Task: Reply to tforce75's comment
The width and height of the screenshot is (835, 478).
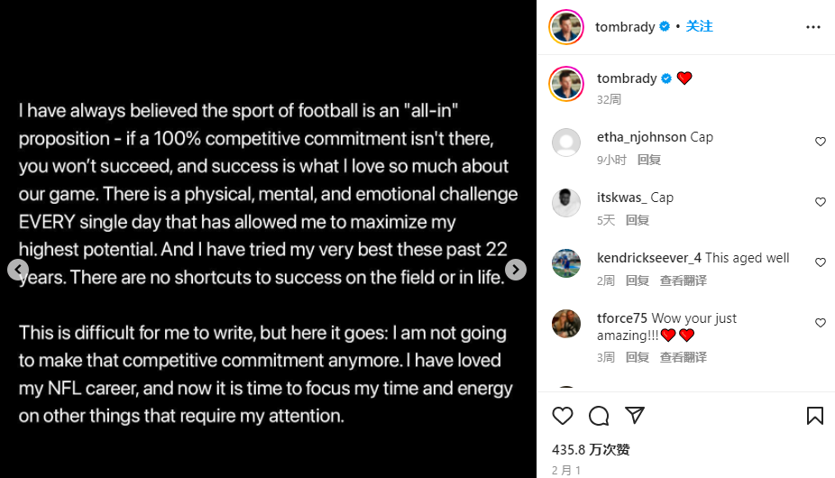Action: [x=638, y=357]
